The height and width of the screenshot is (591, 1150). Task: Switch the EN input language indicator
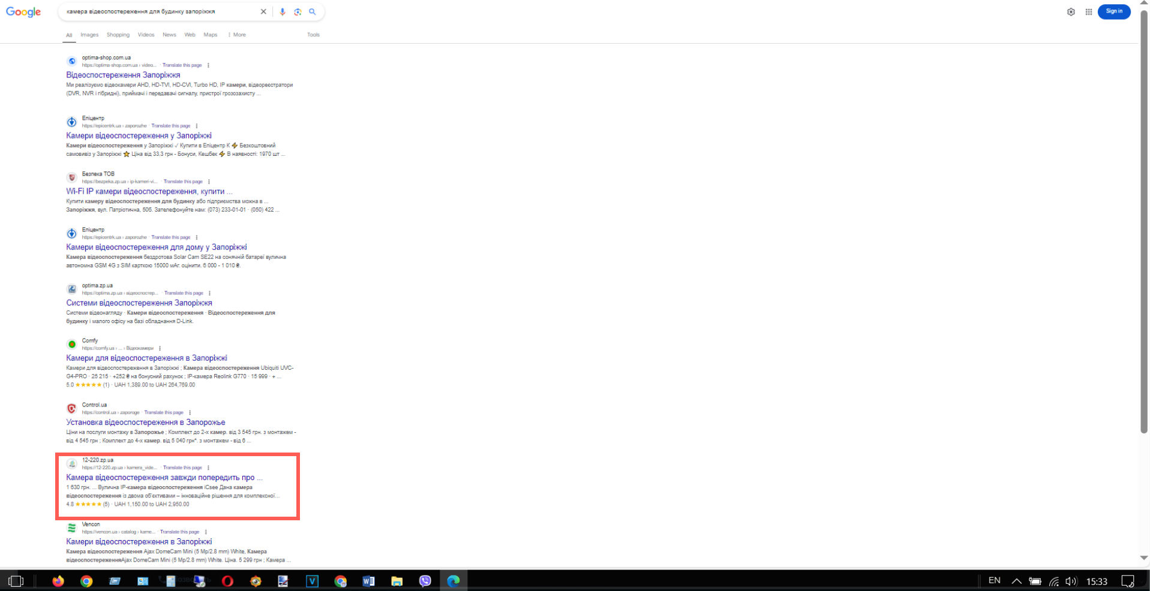(994, 580)
